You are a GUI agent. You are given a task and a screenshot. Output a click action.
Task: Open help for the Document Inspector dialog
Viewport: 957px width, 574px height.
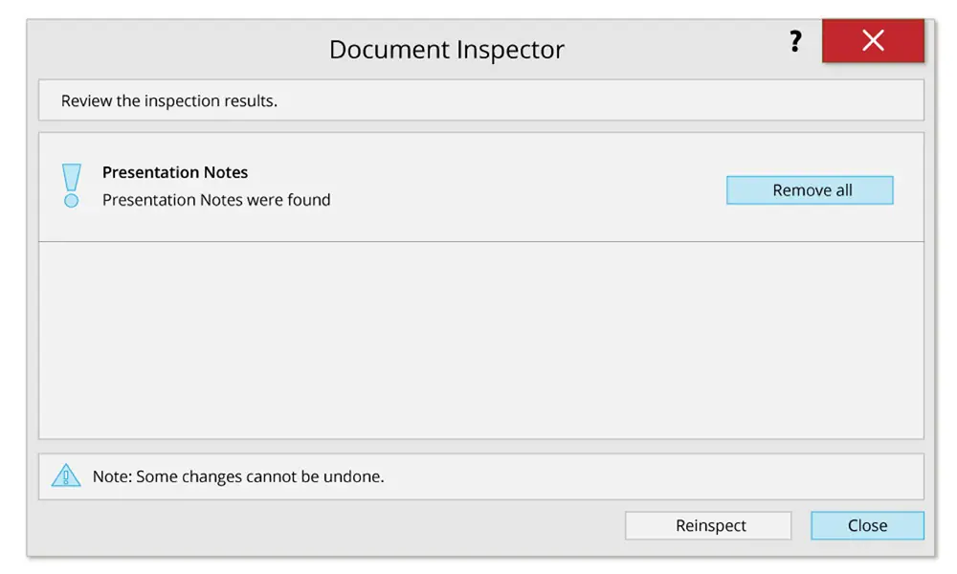point(795,42)
